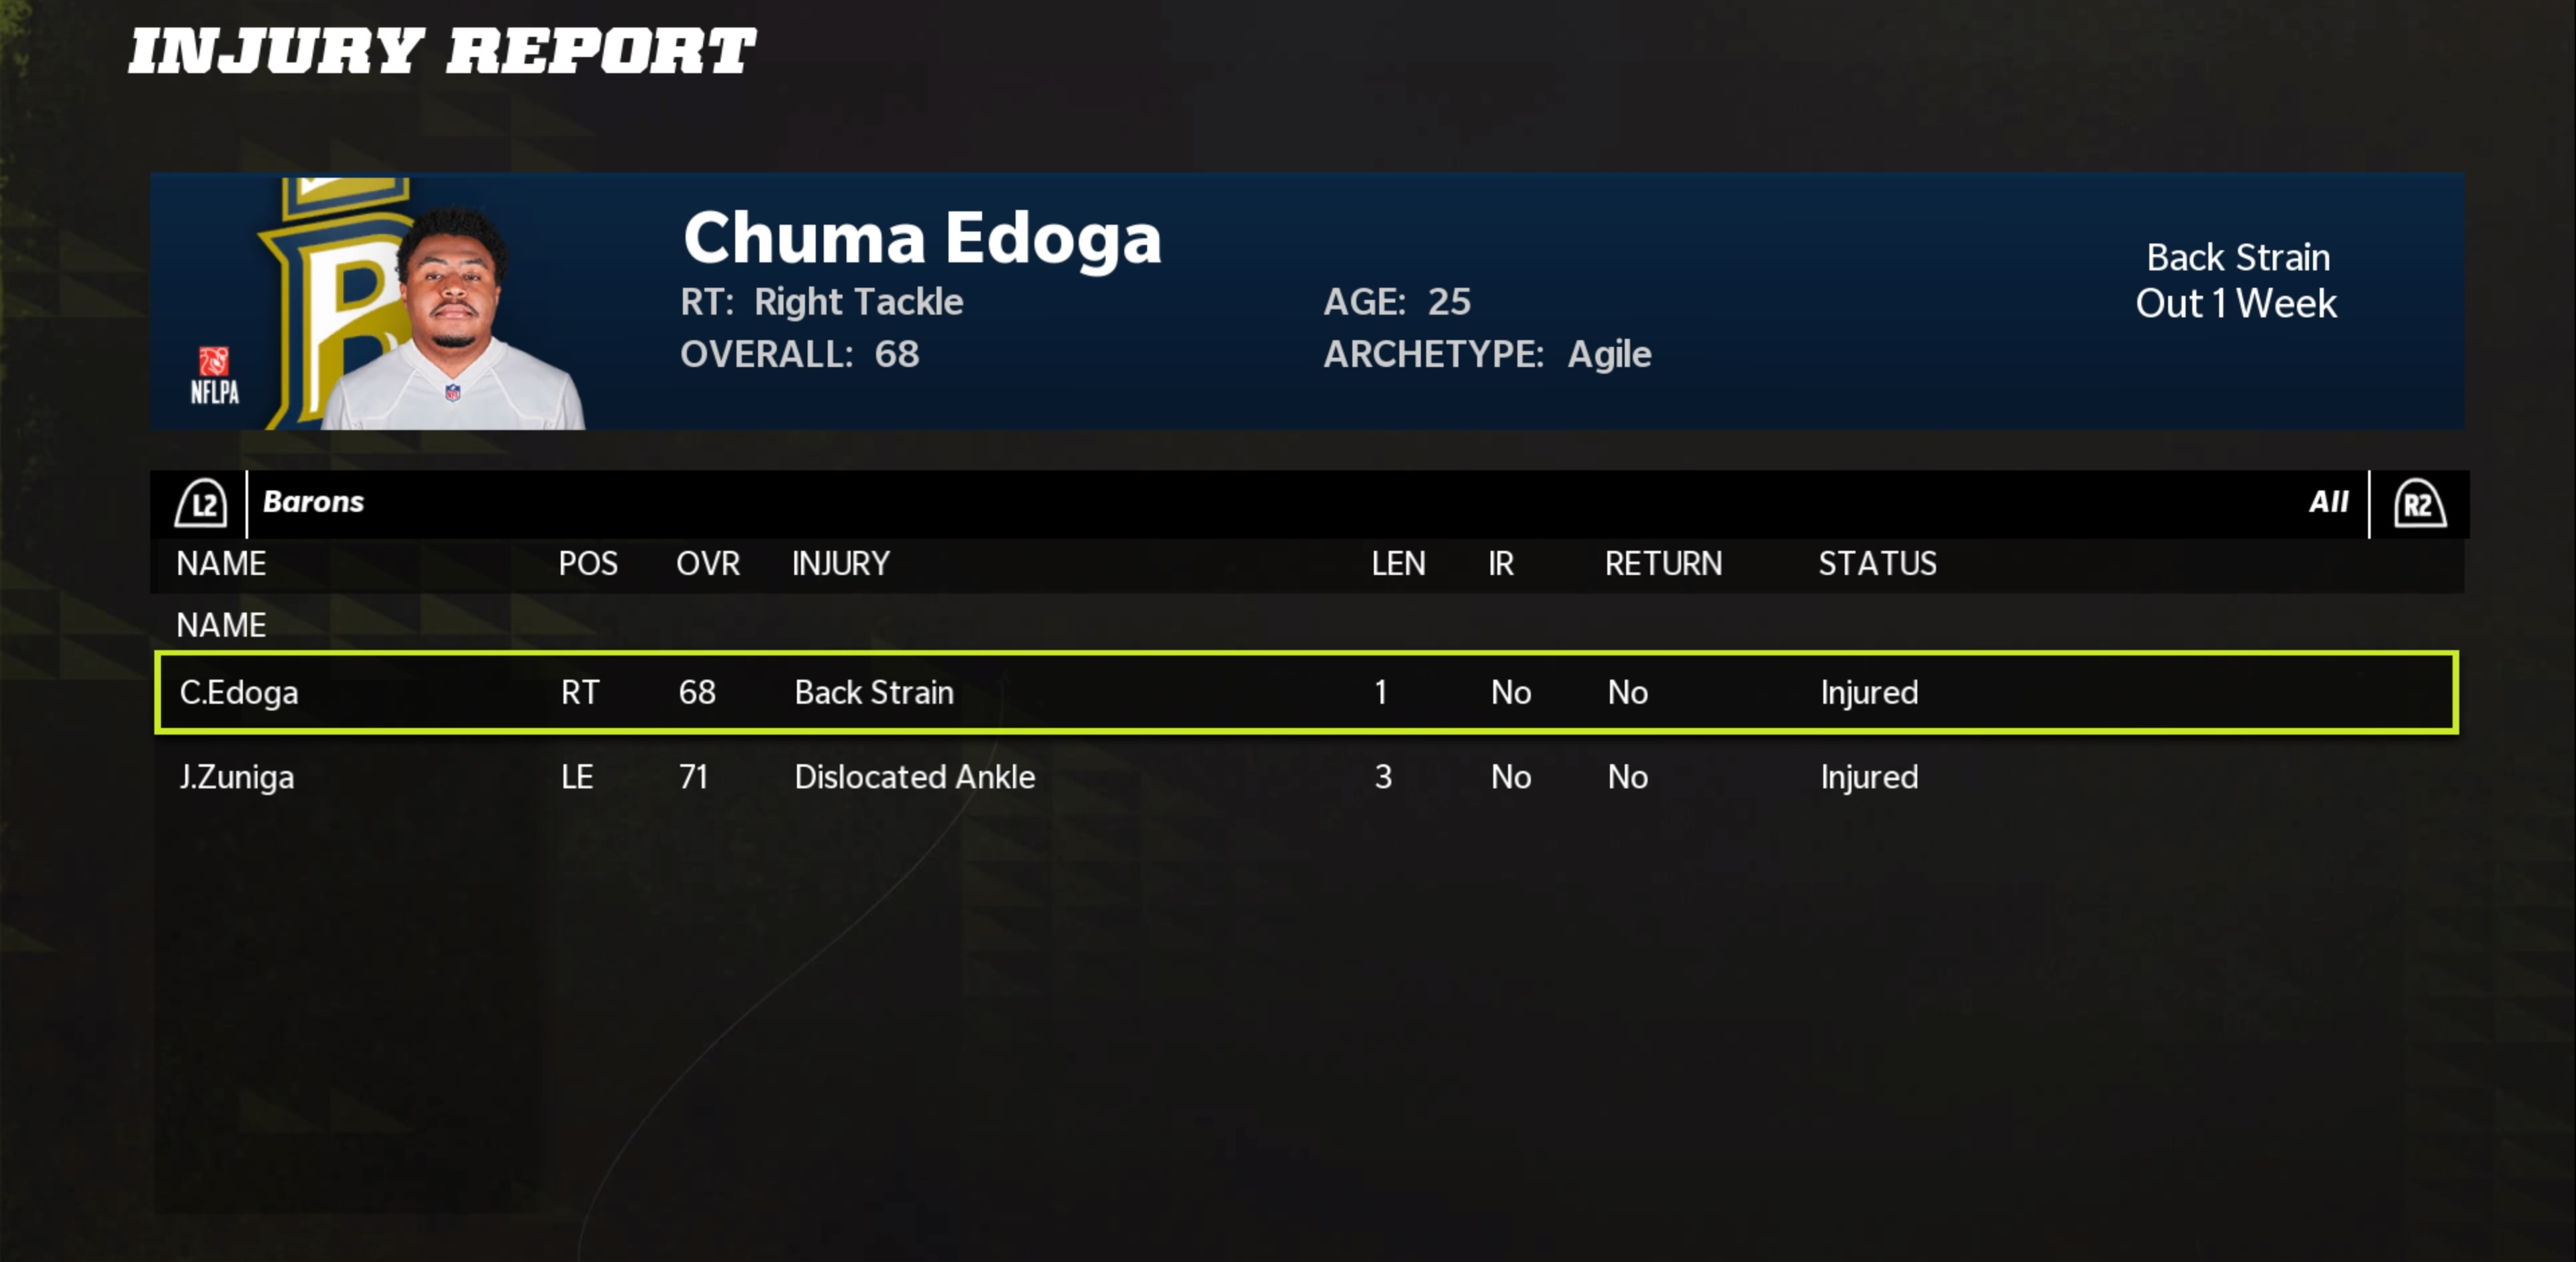The width and height of the screenshot is (2576, 1262).
Task: Sort by the POS column header
Action: coord(588,564)
